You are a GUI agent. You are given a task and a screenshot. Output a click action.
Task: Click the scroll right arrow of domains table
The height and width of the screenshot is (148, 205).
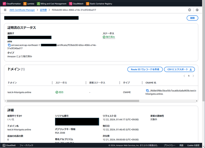pyautogui.click(x=197, y=101)
